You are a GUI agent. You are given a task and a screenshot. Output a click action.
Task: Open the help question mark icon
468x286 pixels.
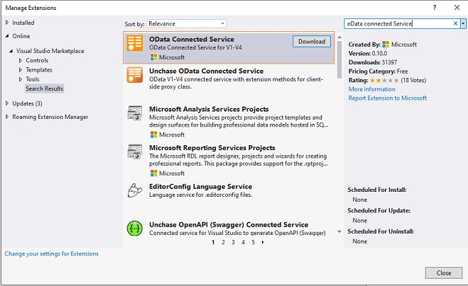click(435, 8)
